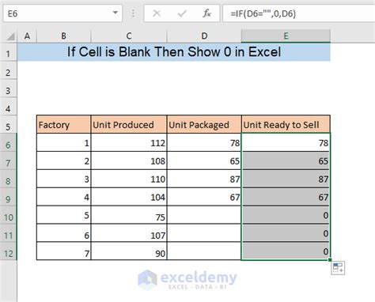The width and height of the screenshot is (375, 302).
Task: Select column B header
Action: (x=63, y=36)
